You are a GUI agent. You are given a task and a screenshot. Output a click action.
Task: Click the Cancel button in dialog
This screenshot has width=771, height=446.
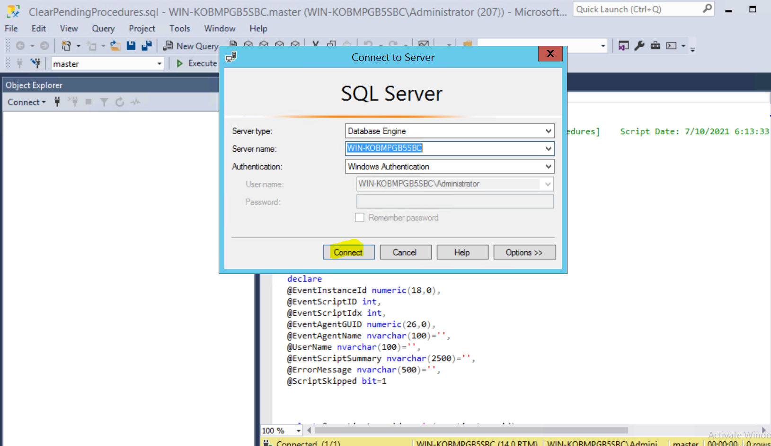click(x=405, y=252)
